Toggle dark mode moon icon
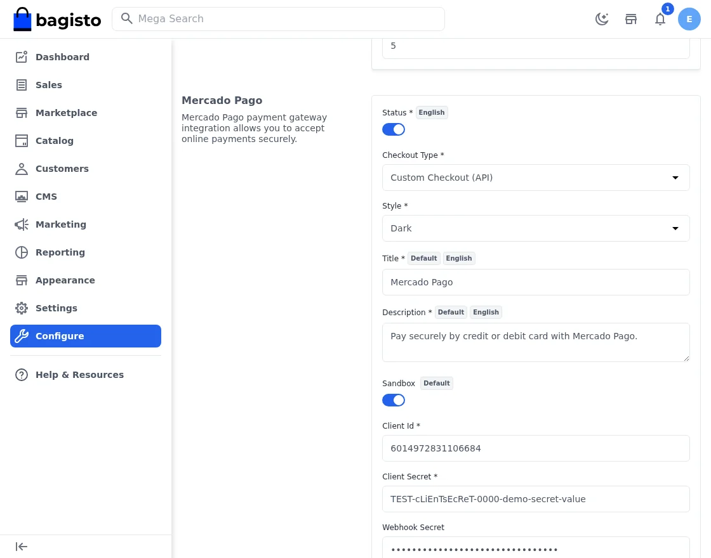This screenshot has width=711, height=558. pos(602,19)
